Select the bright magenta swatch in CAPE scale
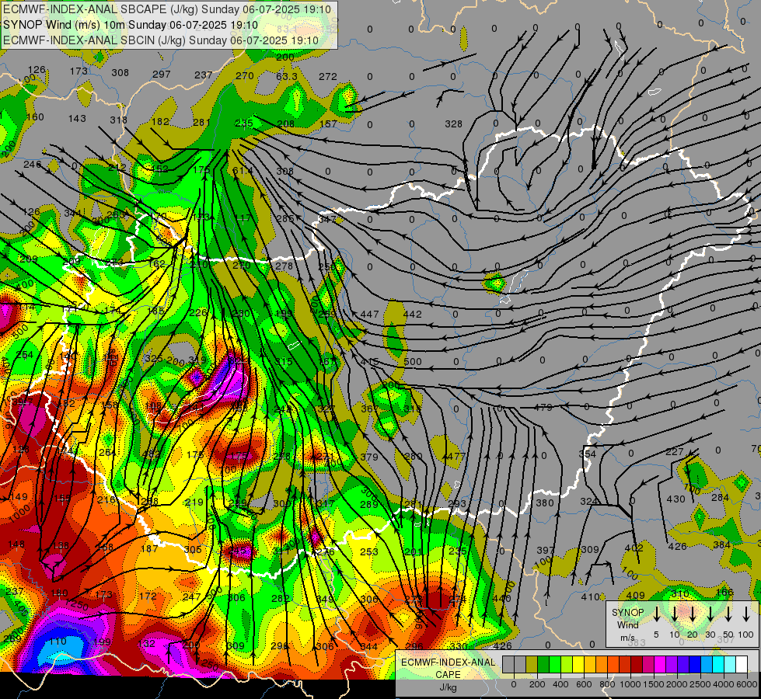 point(660,665)
